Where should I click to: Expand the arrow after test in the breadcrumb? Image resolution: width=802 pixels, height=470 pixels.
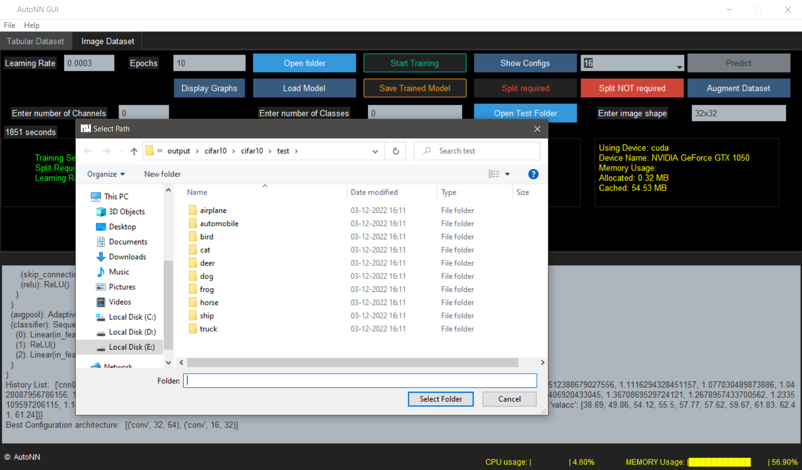[296, 151]
